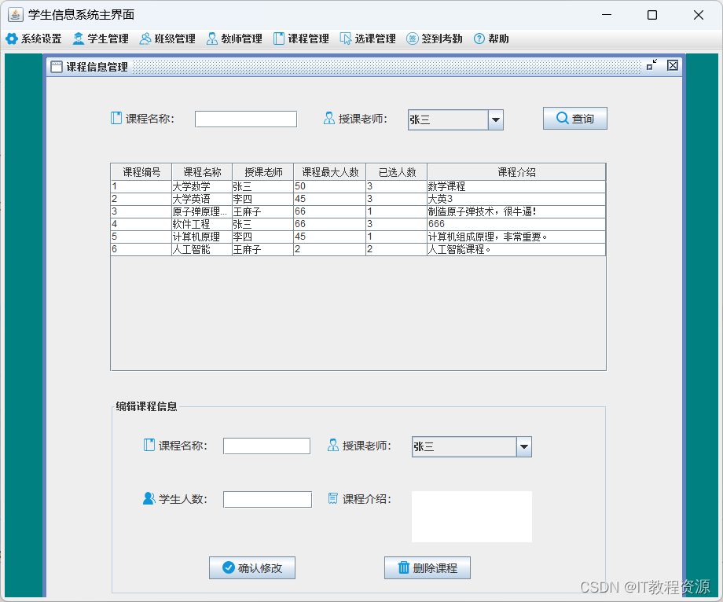Select the 软件工程 table row
The width and height of the screenshot is (723, 602).
(x=358, y=224)
